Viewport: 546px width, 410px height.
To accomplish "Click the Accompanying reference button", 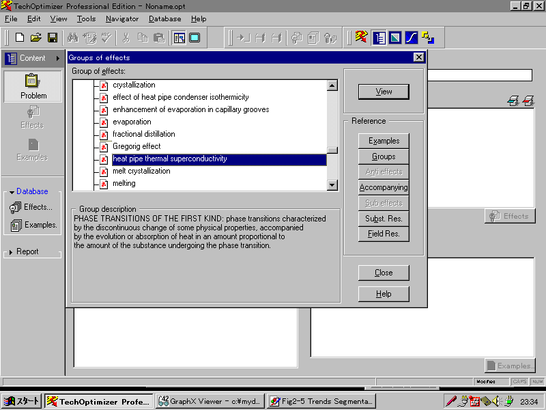I will [x=384, y=187].
